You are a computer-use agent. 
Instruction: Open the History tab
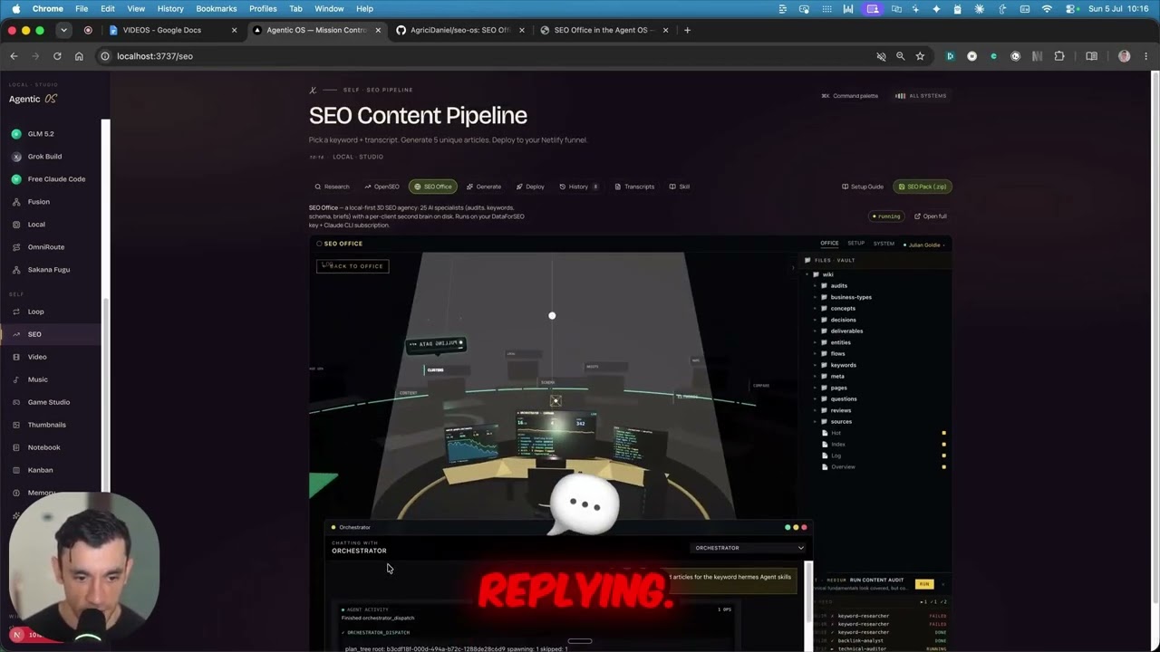coord(578,187)
